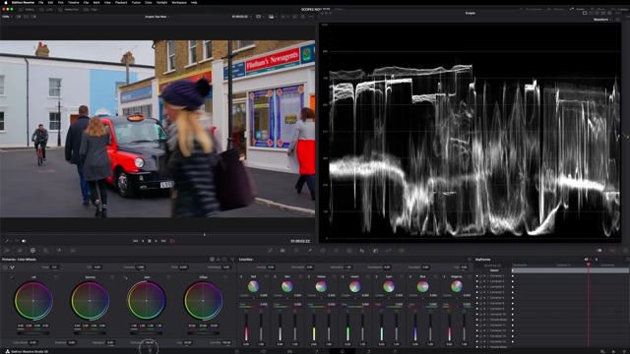Reset the Gain color wheel
Screen dimensions: 630x354
pyautogui.click(x=169, y=277)
